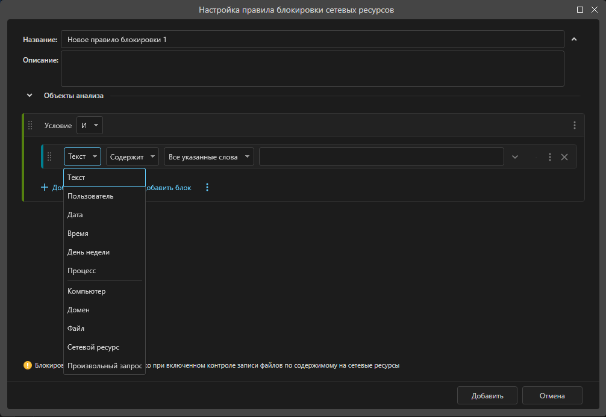Open the Содержит operator dropdown
Screen dimensions: 606x417
[x=133, y=156]
